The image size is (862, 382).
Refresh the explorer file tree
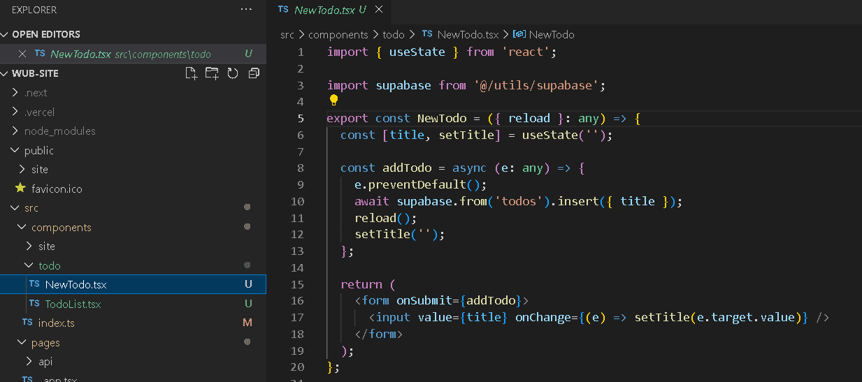coord(233,73)
